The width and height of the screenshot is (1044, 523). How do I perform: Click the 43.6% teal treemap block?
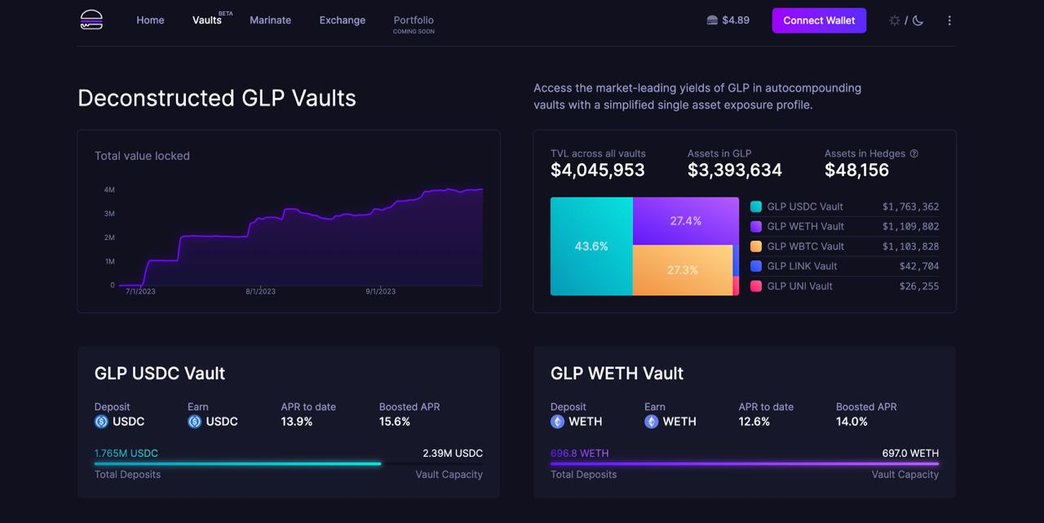(x=591, y=246)
